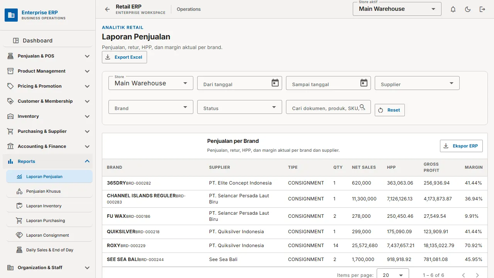Expand the Product Management menu
The image size is (494, 278).
[x=48, y=71]
